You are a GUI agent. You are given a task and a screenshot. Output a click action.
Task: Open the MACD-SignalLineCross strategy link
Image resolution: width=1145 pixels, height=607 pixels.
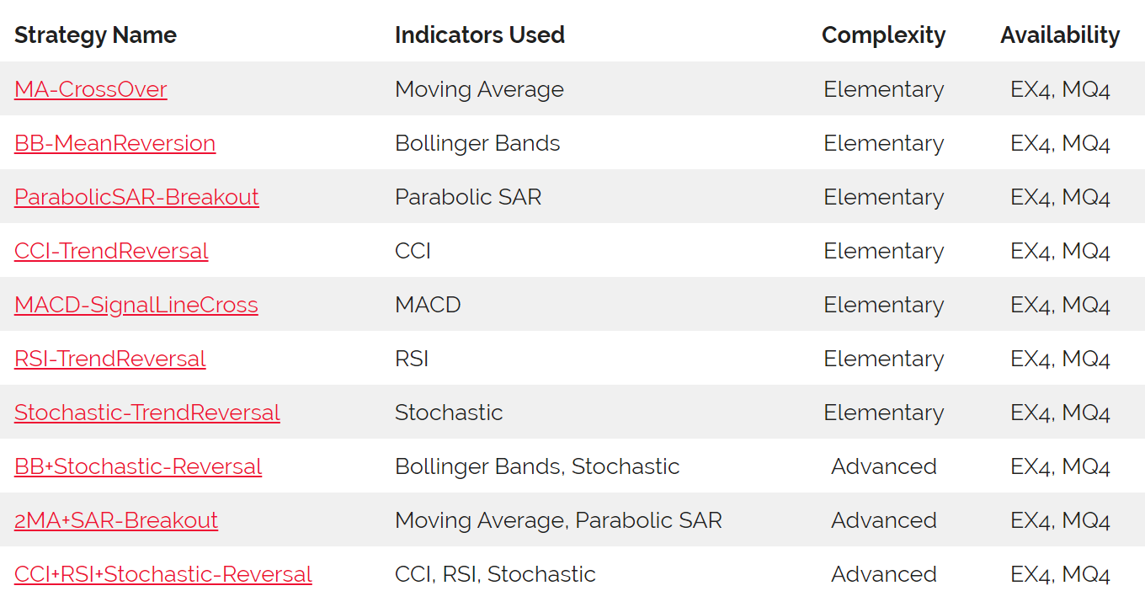[136, 305]
